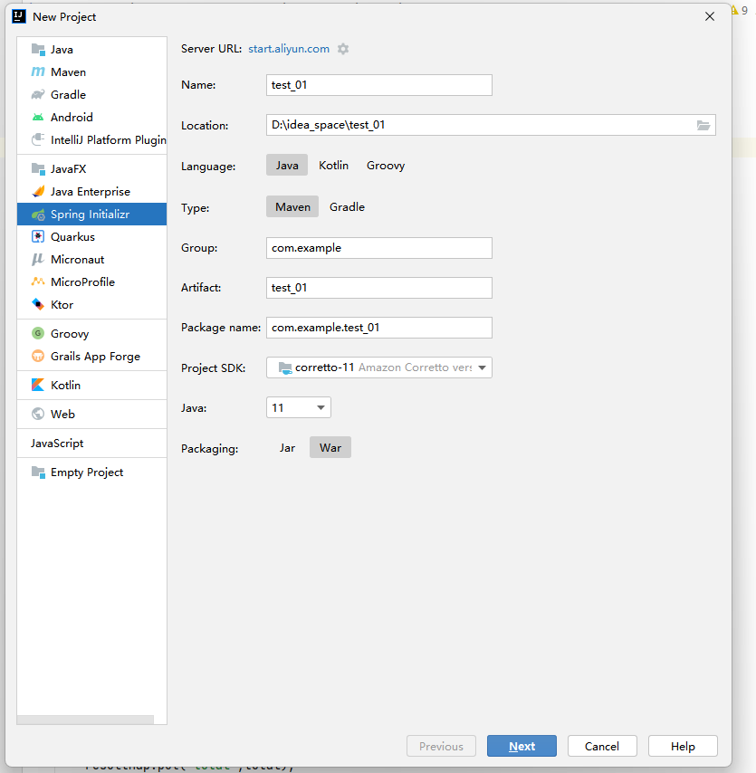The height and width of the screenshot is (773, 756).
Task: Click into the Name field
Action: 379,85
